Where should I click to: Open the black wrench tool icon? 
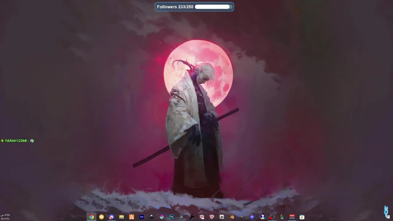pos(192,217)
